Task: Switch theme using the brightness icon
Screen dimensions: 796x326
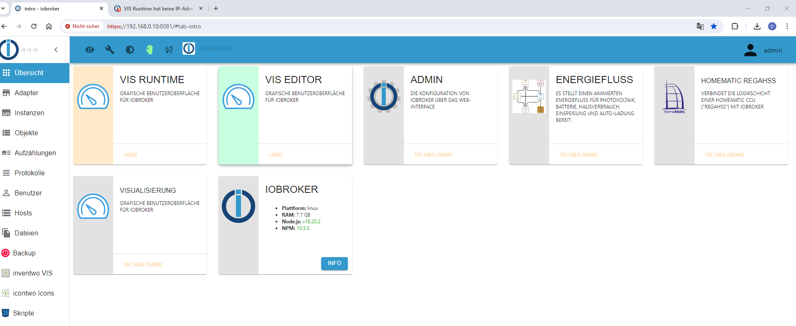Action: [130, 50]
